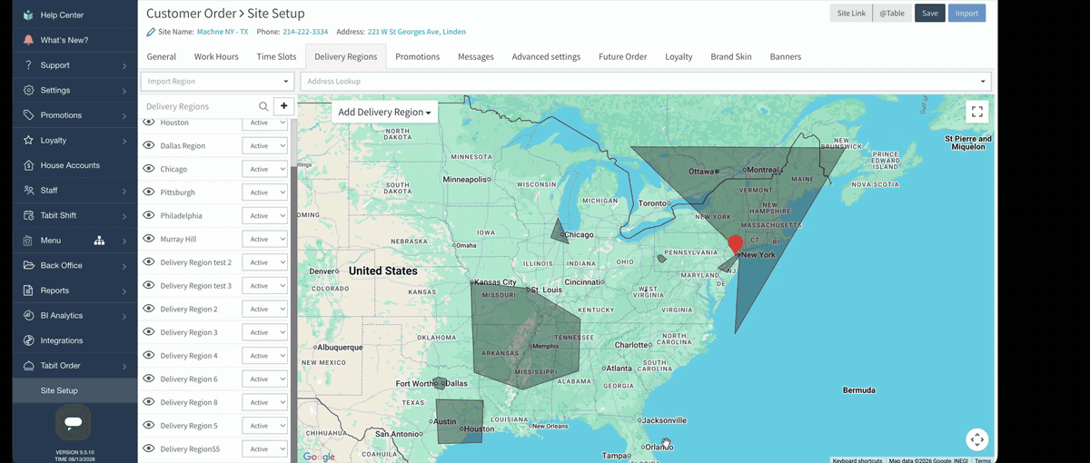The width and height of the screenshot is (1090, 463).
Task: Click the Delivery Region 5 row name
Action: [x=189, y=426]
